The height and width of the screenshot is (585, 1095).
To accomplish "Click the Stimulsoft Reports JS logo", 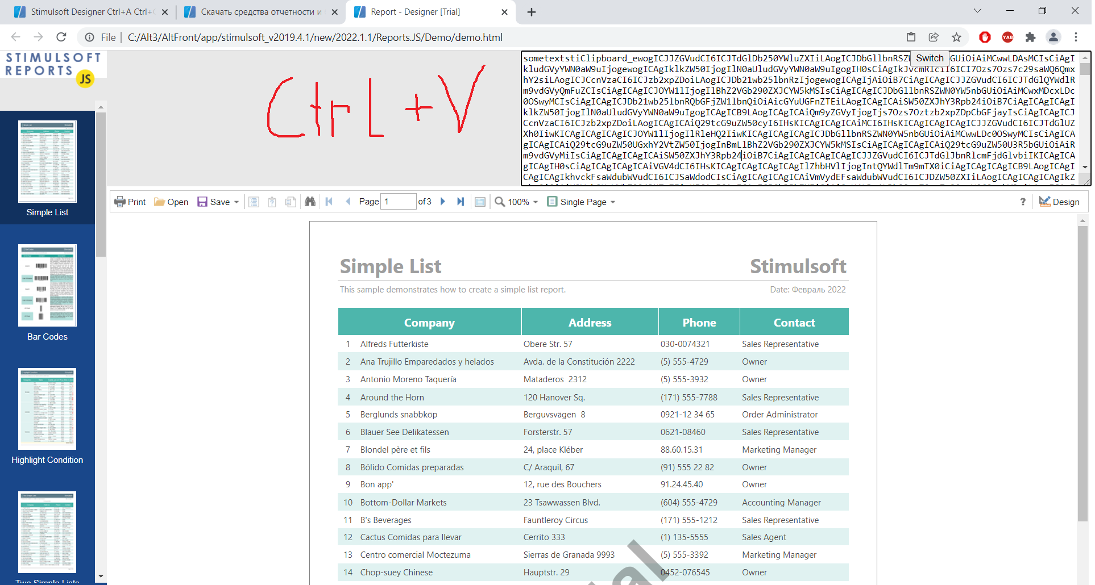I will coord(53,70).
